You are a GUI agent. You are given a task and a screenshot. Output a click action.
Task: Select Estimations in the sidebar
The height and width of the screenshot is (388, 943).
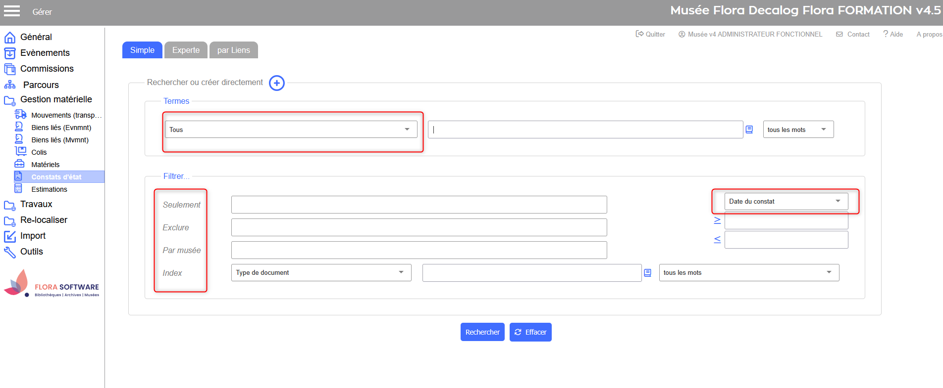click(x=49, y=189)
